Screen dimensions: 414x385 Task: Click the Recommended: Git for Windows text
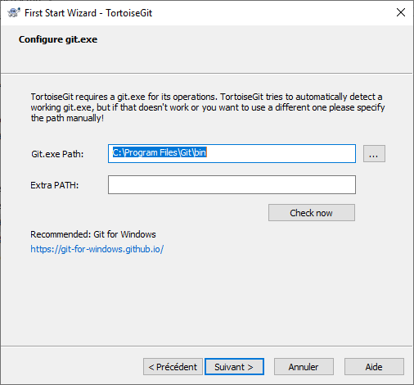tap(93, 234)
